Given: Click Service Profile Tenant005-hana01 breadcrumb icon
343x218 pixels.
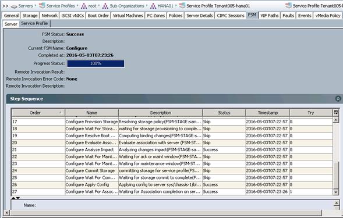Looking at the screenshot, I should 182,6.
